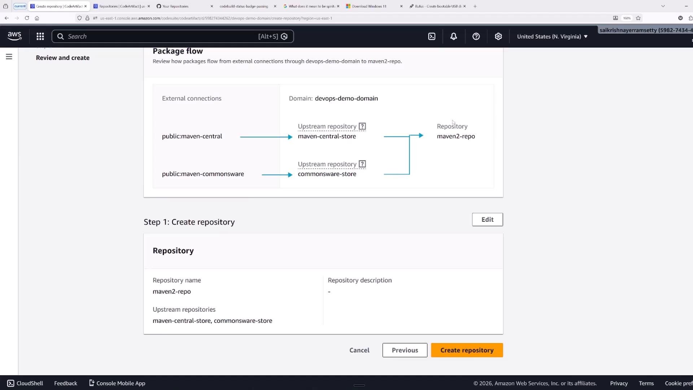Open the AWS services grid menu

coord(40,36)
